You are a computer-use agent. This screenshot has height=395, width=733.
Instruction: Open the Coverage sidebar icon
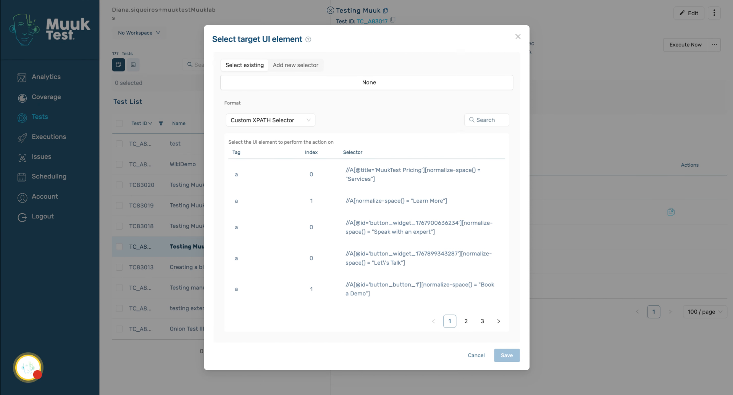click(22, 98)
